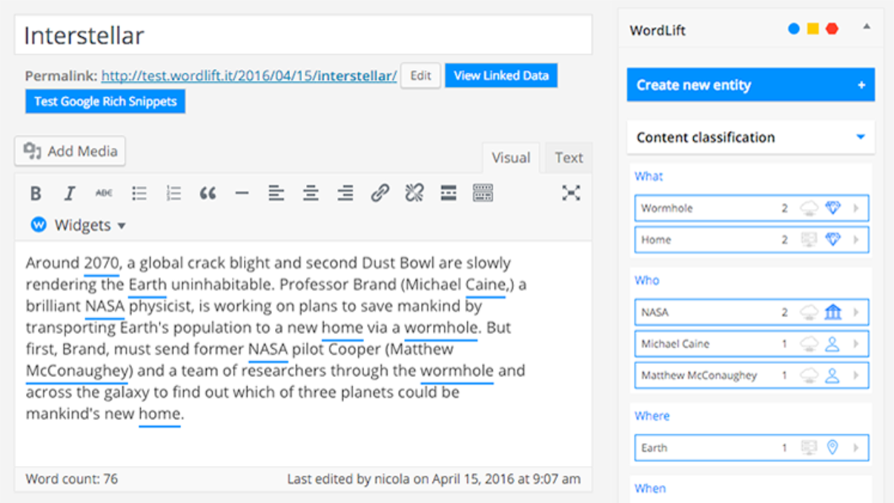This screenshot has height=503, width=894.
Task: Click the Add Media button
Action: coord(70,151)
